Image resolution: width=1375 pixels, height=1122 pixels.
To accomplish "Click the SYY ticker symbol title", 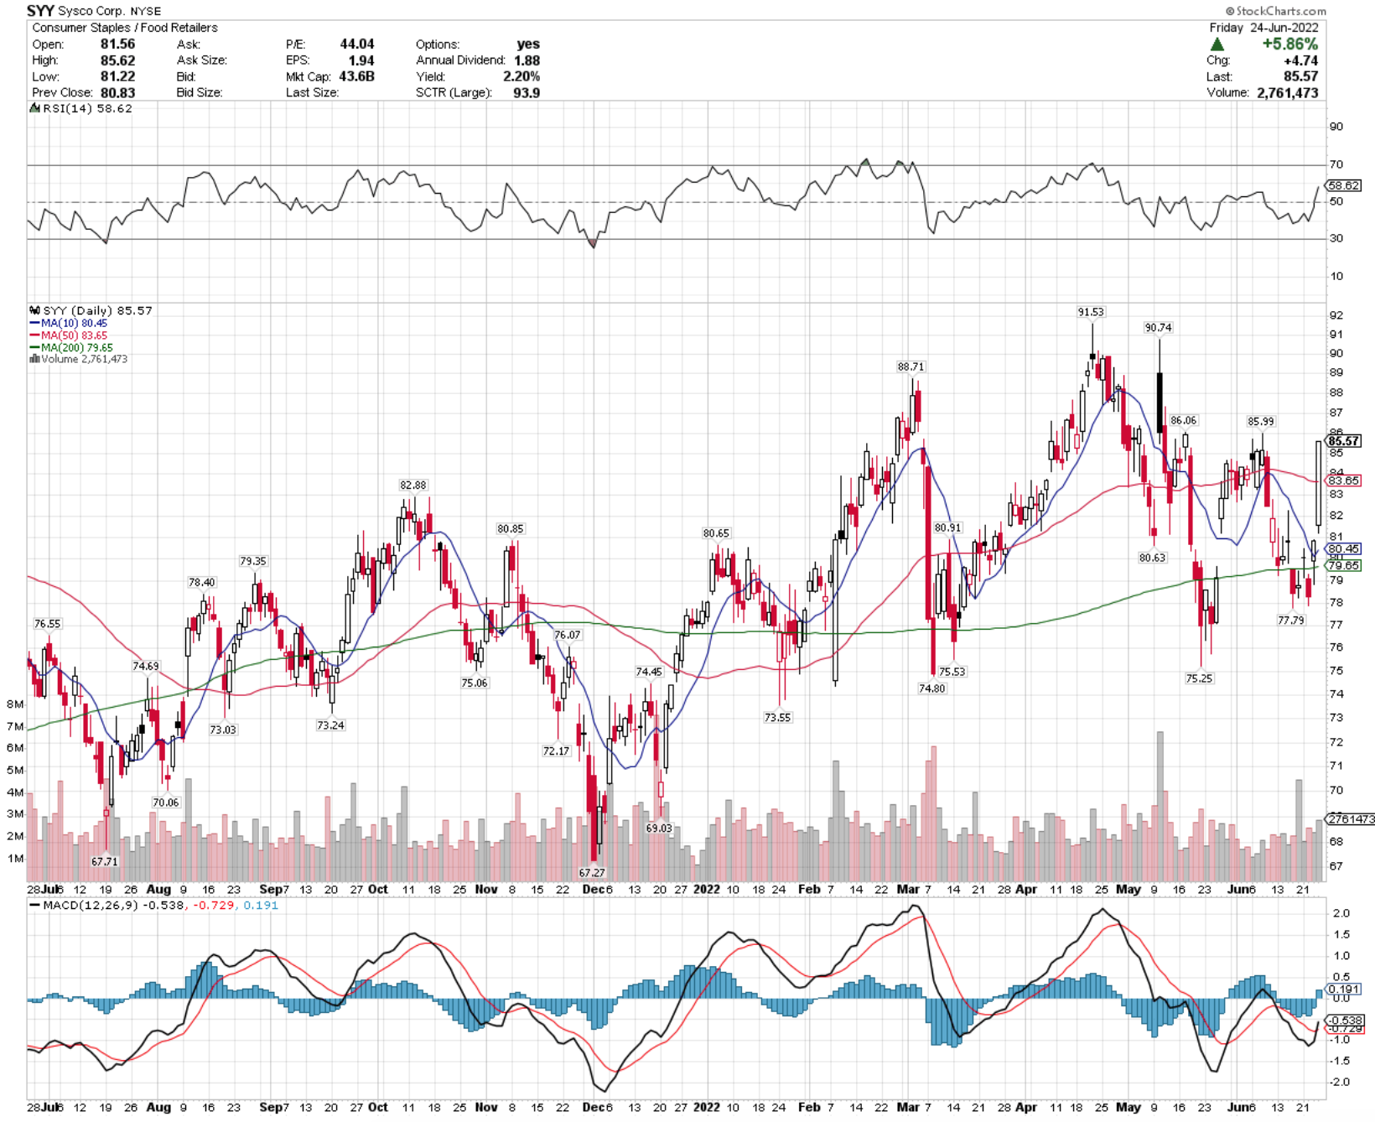I will (x=41, y=11).
